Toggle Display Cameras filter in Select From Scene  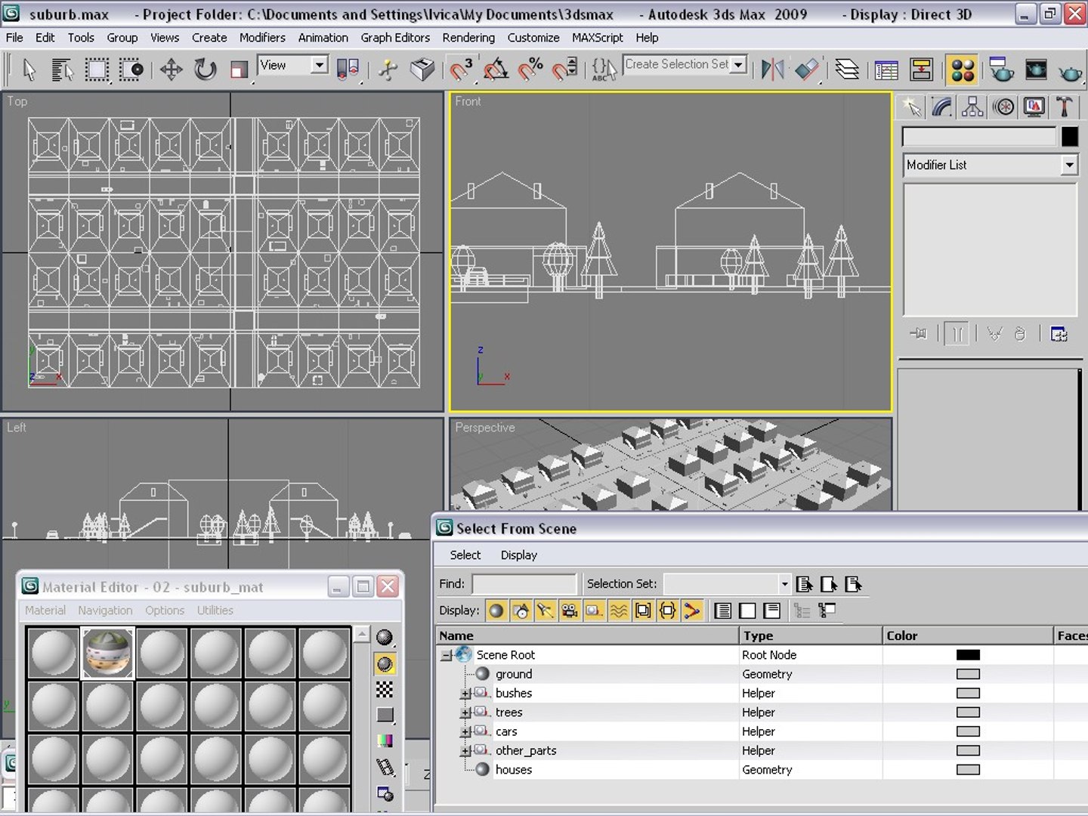click(569, 610)
